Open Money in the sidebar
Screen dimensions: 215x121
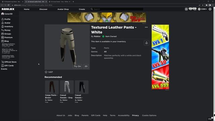6,30
